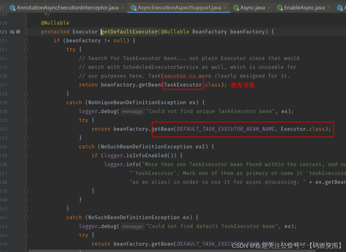Collapse the try fold at line 244
346x252 pixels.
26,235
